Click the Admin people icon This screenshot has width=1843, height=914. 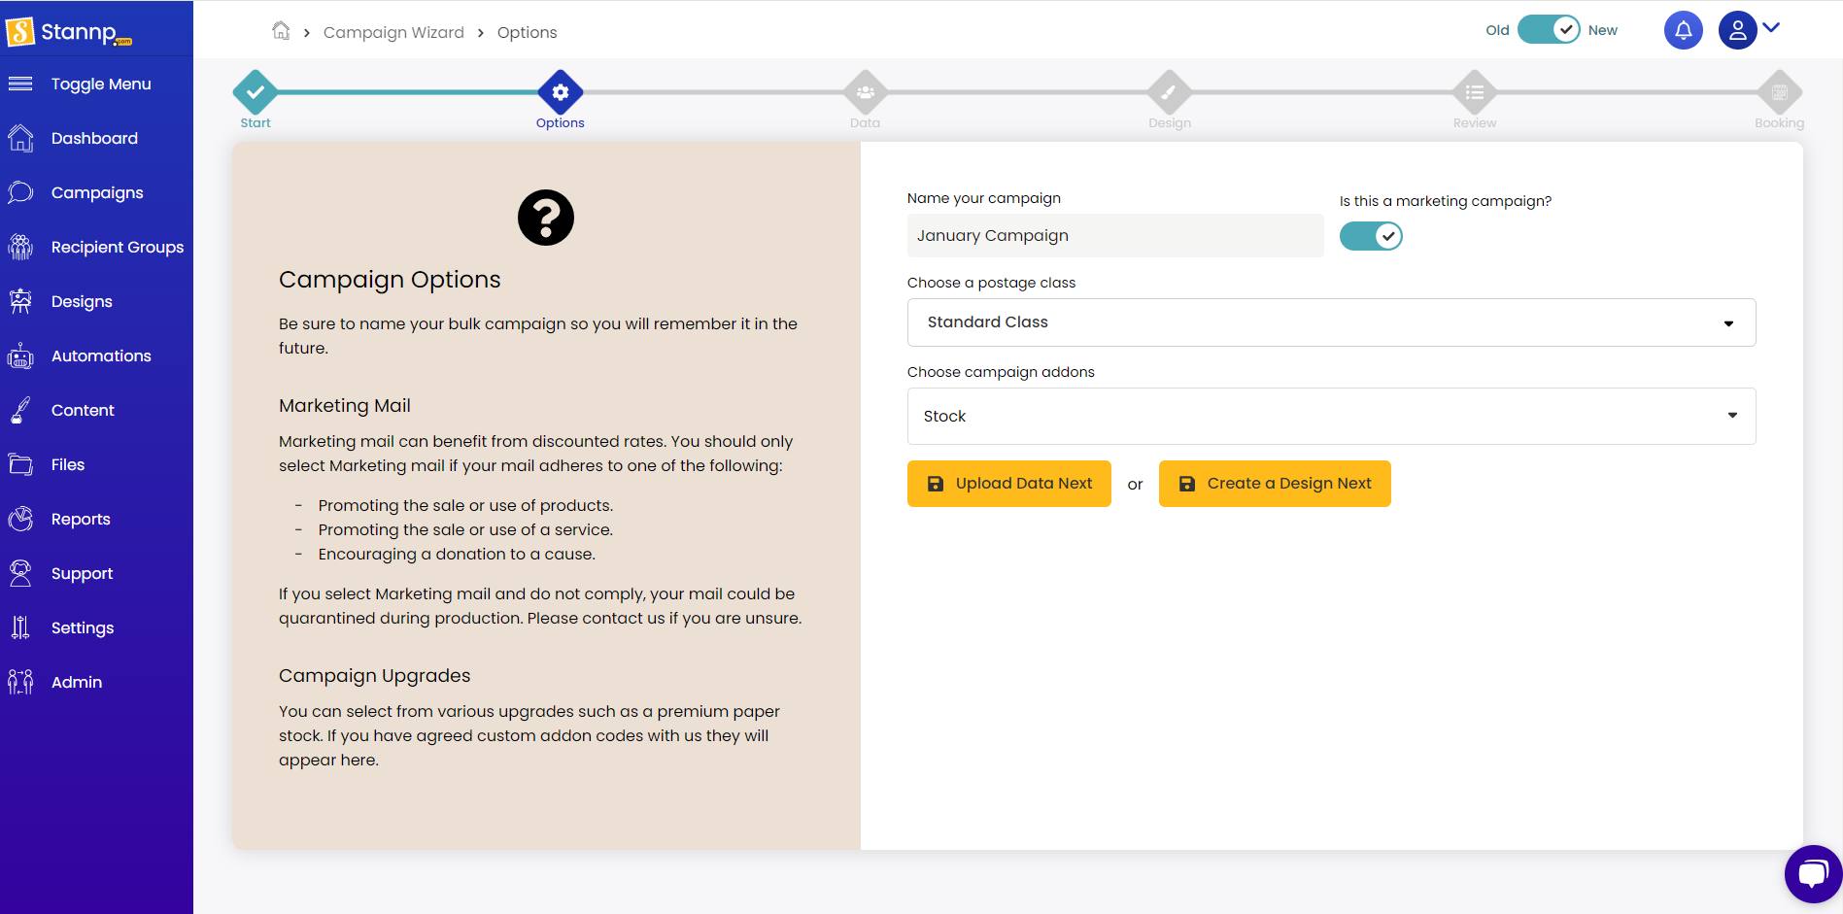tap(20, 682)
